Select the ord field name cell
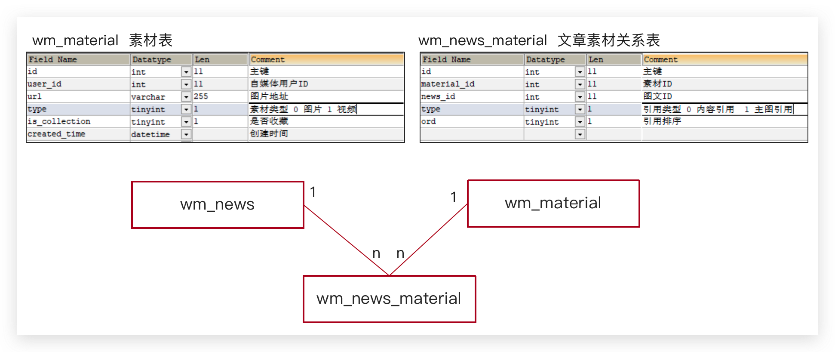Image resolution: width=835 pixels, height=352 pixels. [x=472, y=121]
